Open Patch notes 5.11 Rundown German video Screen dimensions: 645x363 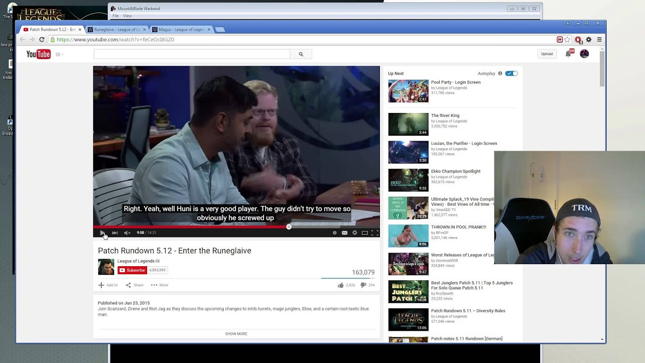[467, 339]
